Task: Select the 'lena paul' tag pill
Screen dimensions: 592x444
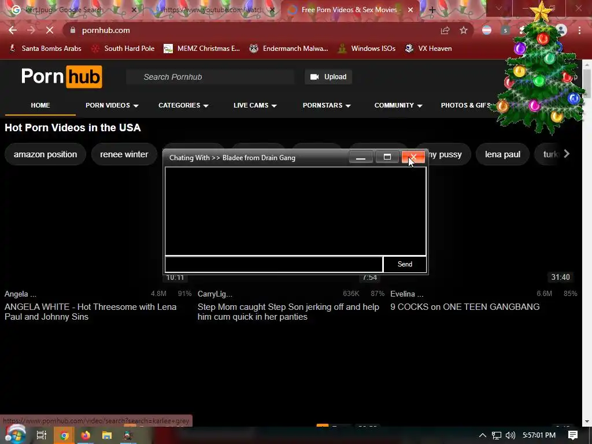Action: [x=502, y=154]
